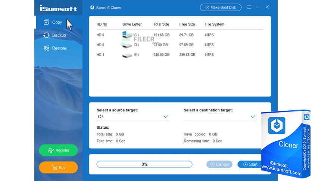Viewport: 312px width, 181px height.
Task: Click the D:\ drive icon
Action: (x=127, y=45)
